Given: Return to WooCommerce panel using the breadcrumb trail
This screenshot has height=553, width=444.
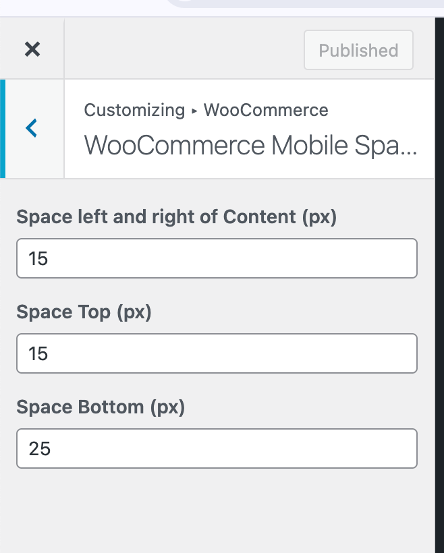Looking at the screenshot, I should [266, 110].
